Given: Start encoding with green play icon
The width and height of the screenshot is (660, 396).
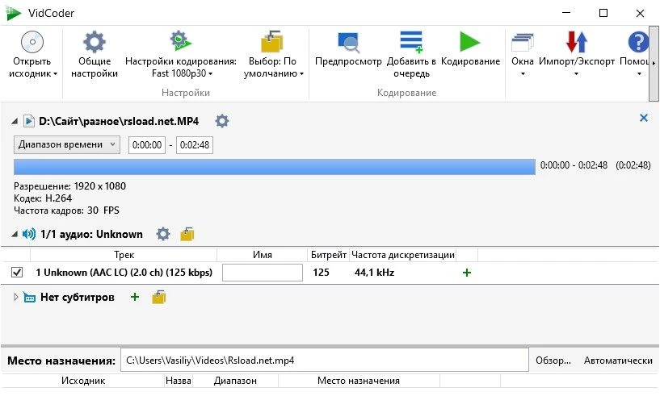Looking at the screenshot, I should coord(469,42).
